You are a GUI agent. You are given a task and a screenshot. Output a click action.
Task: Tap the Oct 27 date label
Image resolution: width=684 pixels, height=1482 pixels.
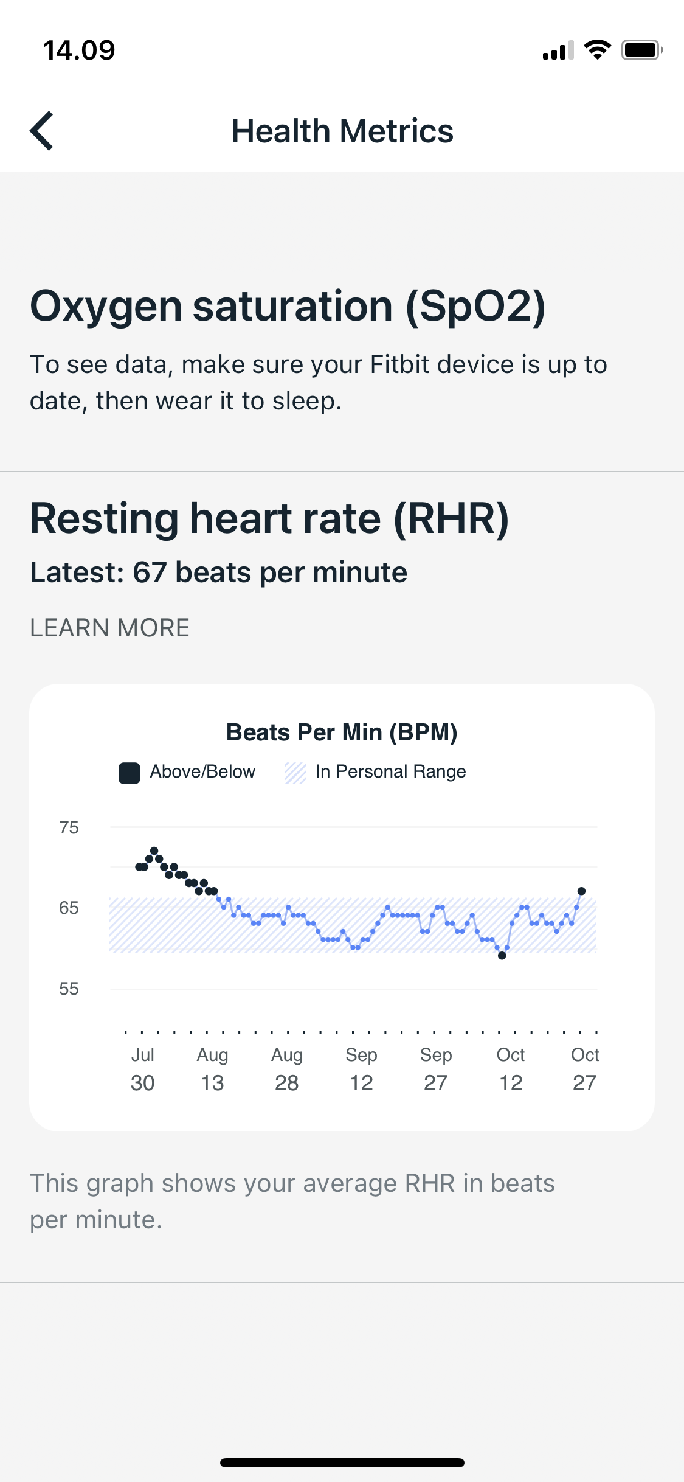tap(585, 1069)
